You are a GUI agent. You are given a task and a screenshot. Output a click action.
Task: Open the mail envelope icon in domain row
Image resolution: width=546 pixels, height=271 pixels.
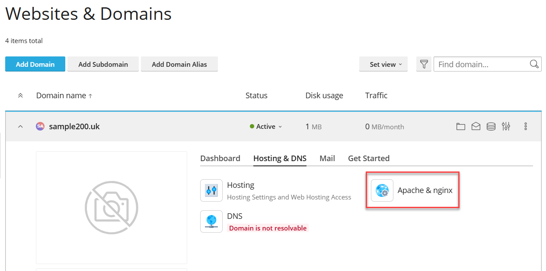(476, 126)
